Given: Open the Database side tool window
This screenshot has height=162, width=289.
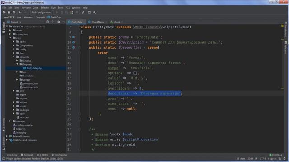Looking at the screenshot, I should click(286, 47).
